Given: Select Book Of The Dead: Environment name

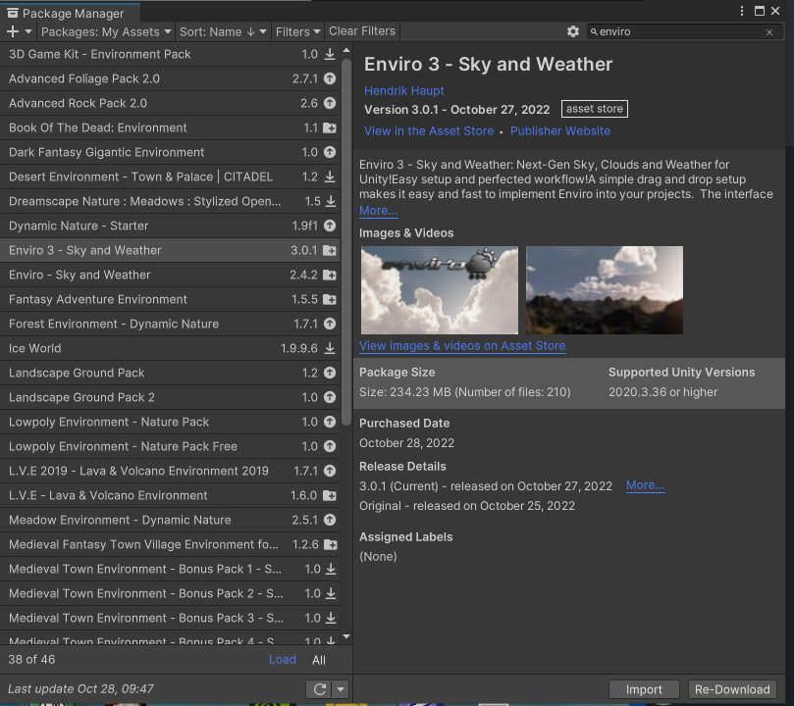Looking at the screenshot, I should click(x=98, y=127).
